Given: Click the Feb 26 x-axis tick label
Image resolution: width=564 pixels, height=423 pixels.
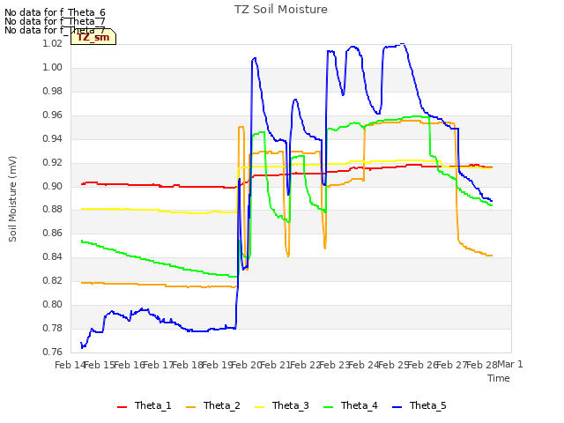Looking at the screenshot, I should [x=423, y=365].
